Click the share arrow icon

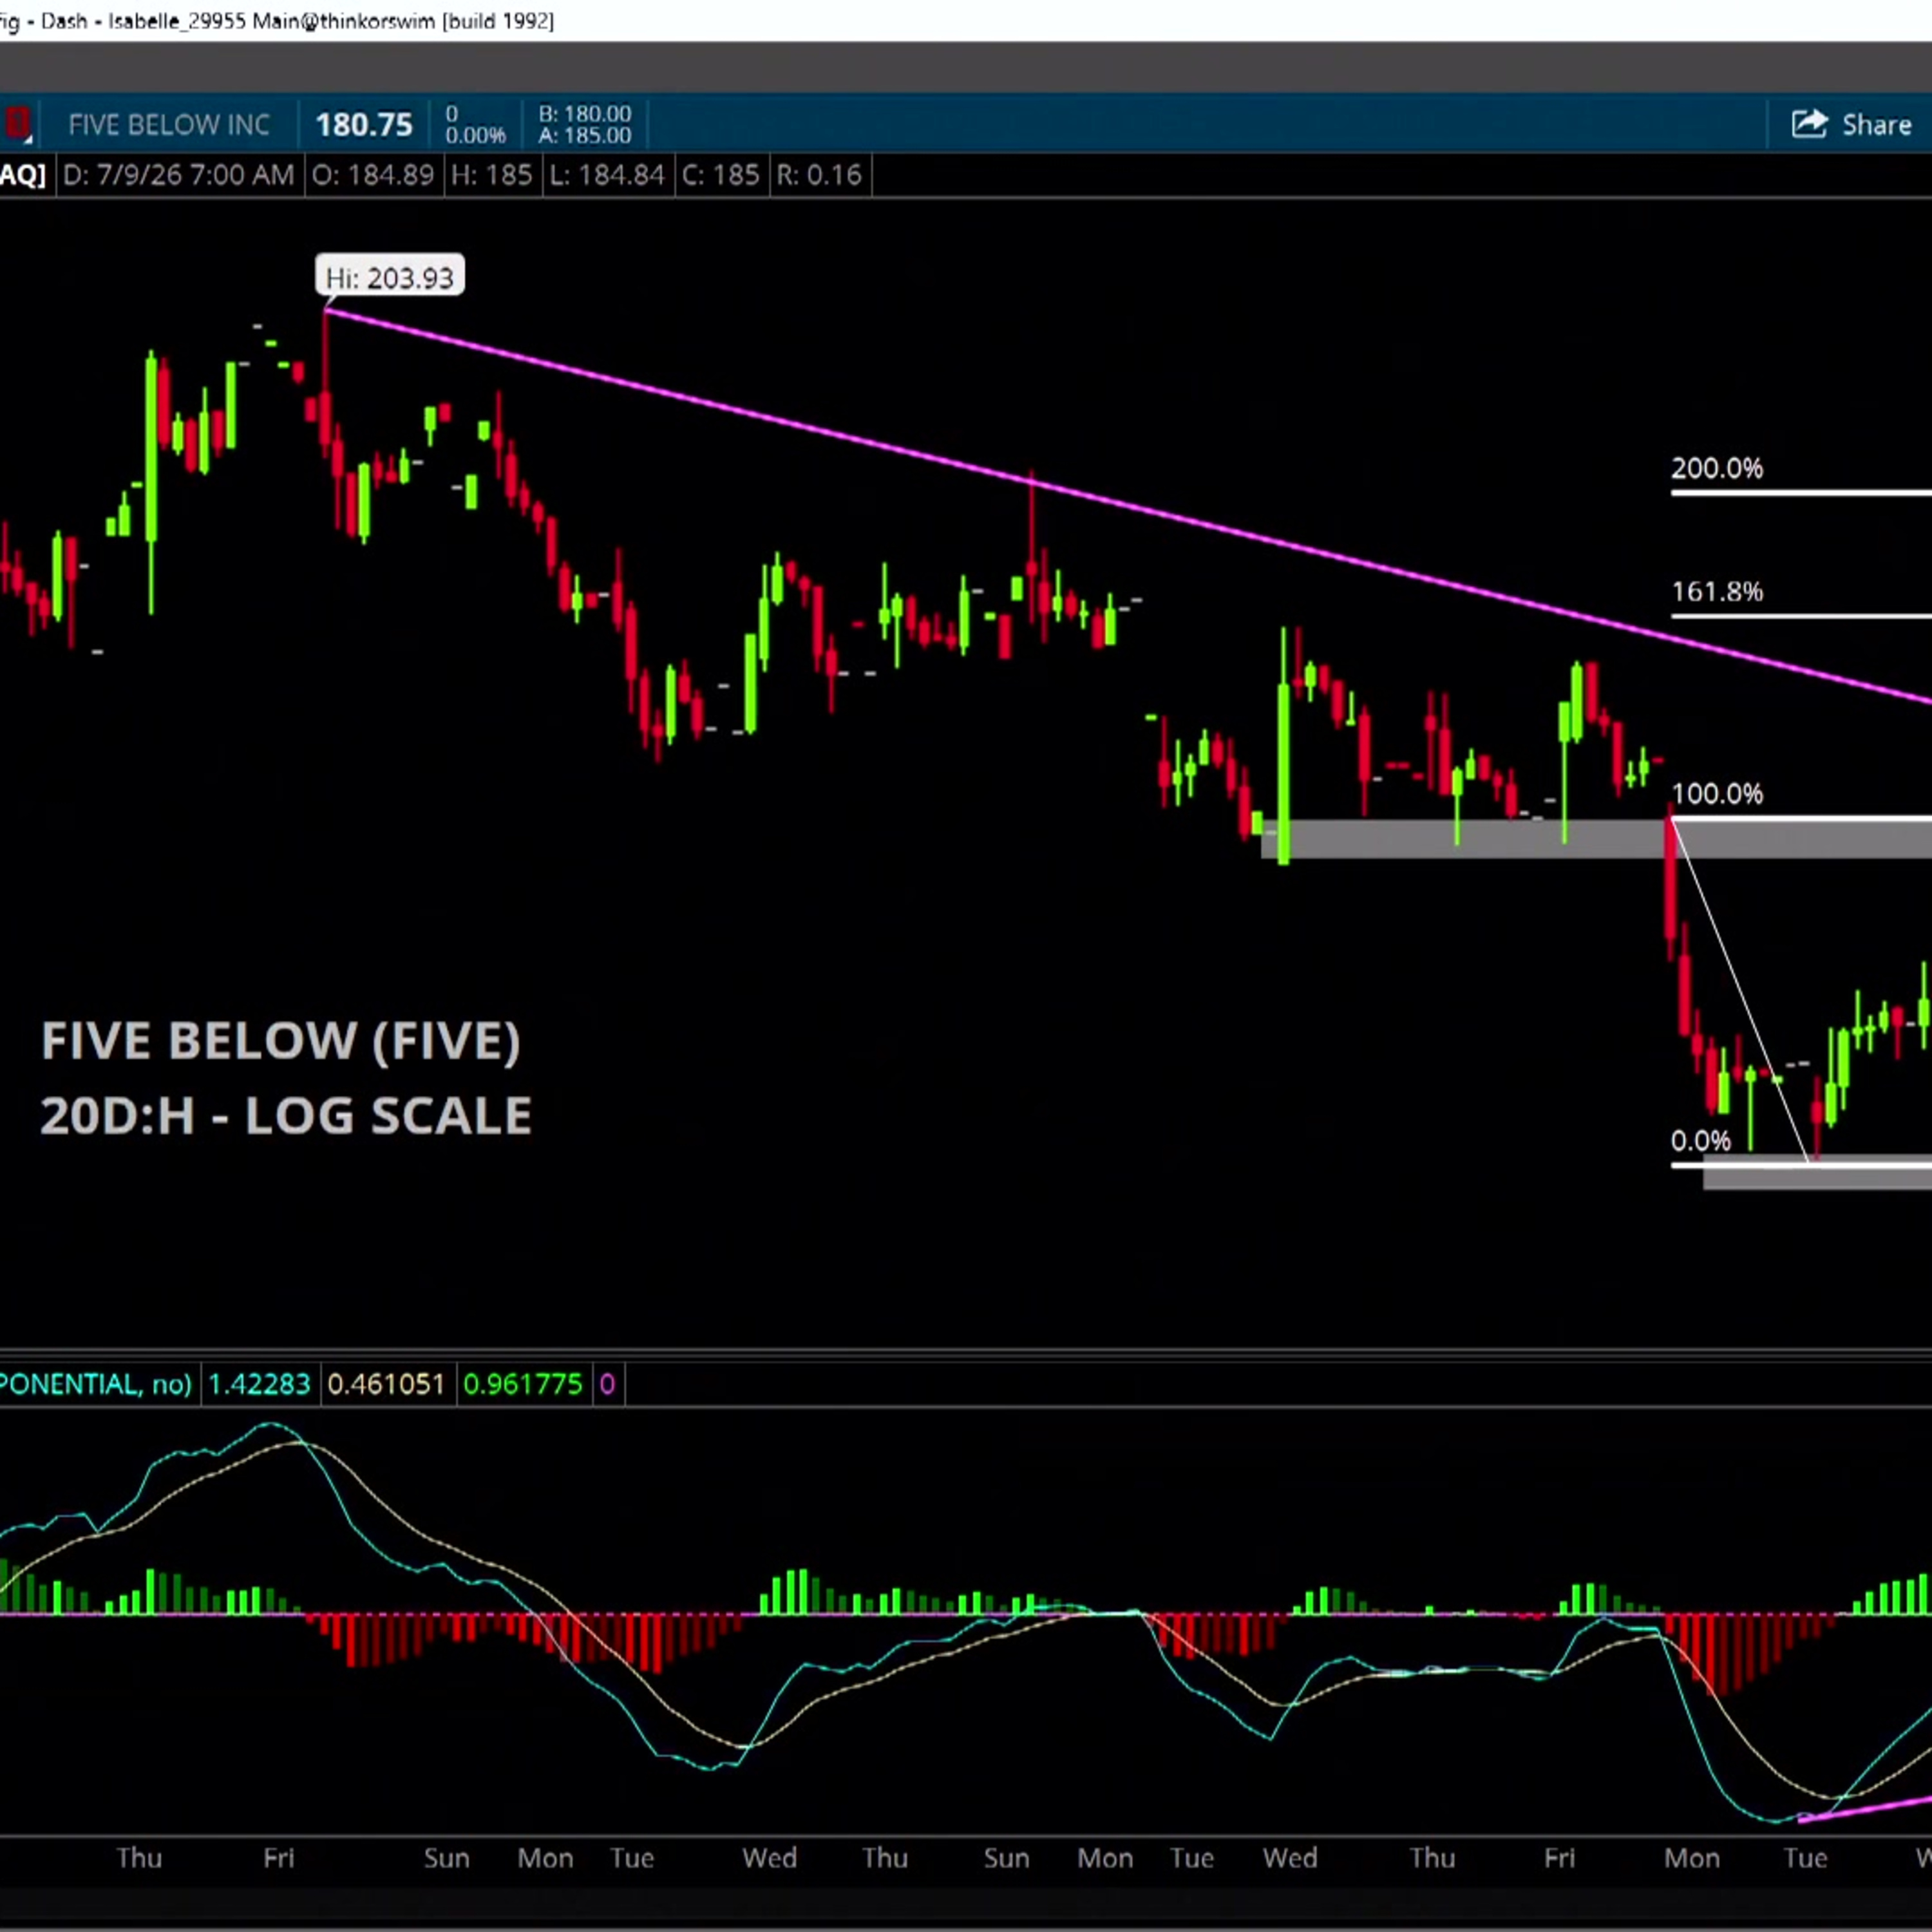tap(1809, 124)
